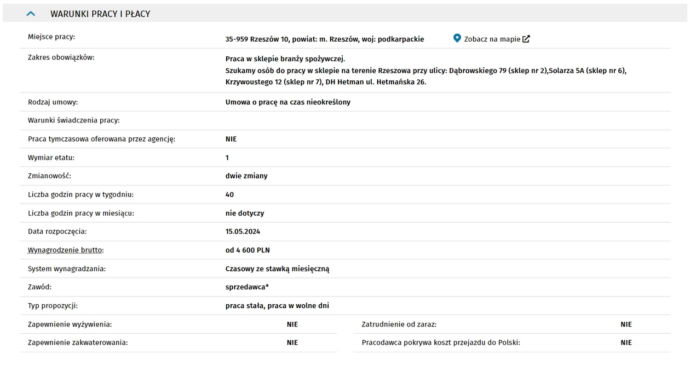Image resolution: width=690 pixels, height=366 pixels.
Task: Click the Warunki świadczenia pracy label
Action: tap(74, 120)
